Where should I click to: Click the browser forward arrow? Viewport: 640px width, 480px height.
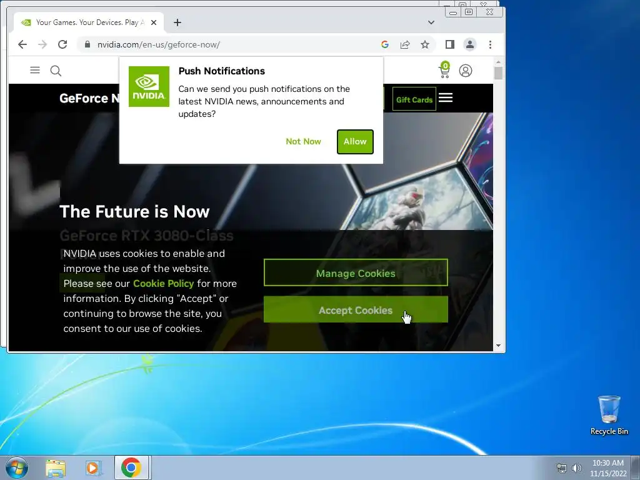pos(42,44)
